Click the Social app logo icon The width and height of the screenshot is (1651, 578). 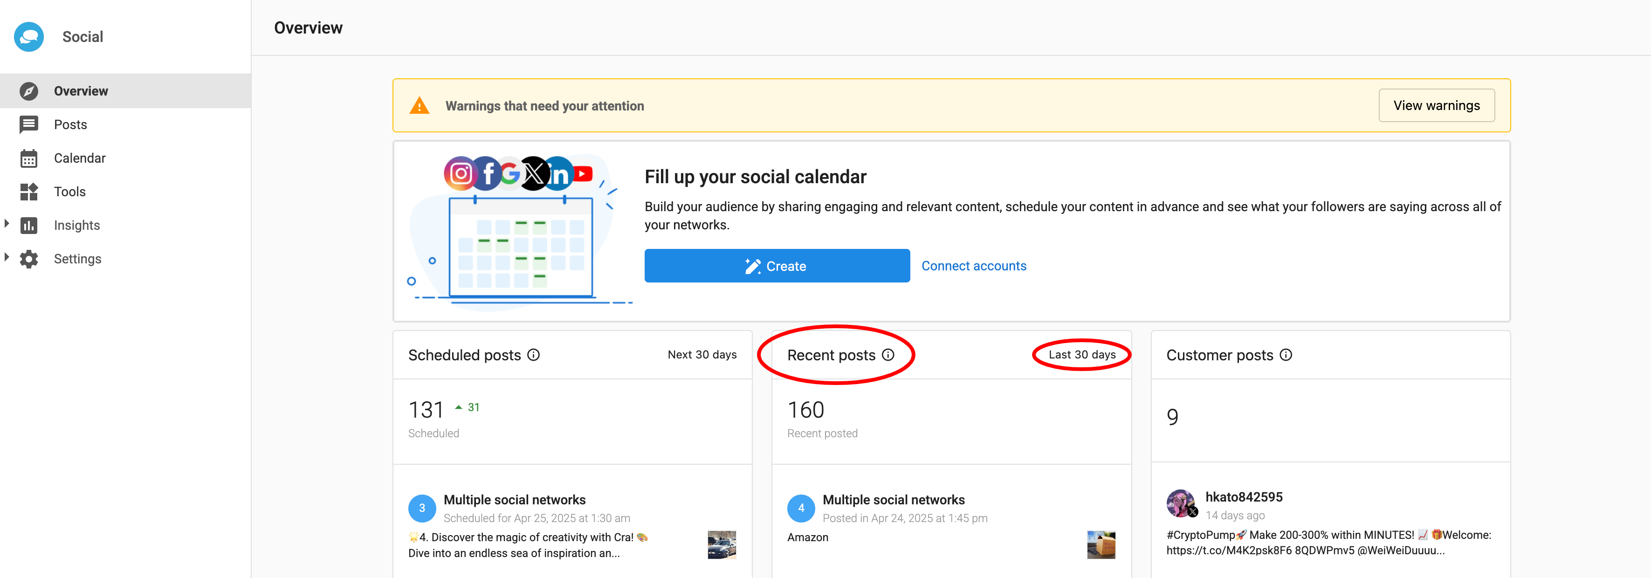tap(29, 36)
